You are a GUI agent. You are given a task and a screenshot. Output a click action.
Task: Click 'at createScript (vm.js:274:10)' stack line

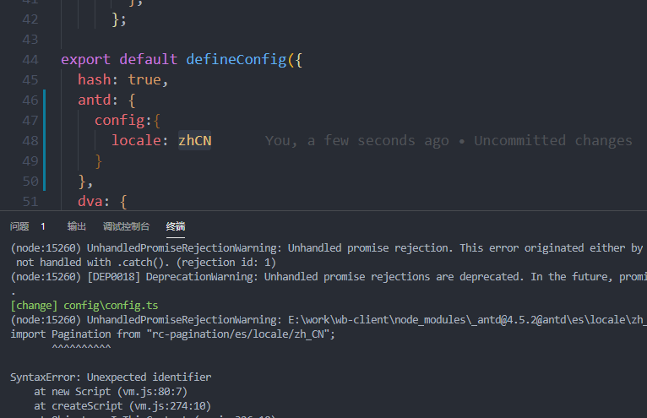point(122,406)
